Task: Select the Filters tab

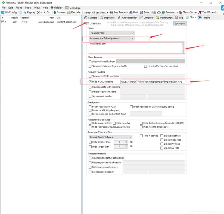Action: (x=191, y=17)
